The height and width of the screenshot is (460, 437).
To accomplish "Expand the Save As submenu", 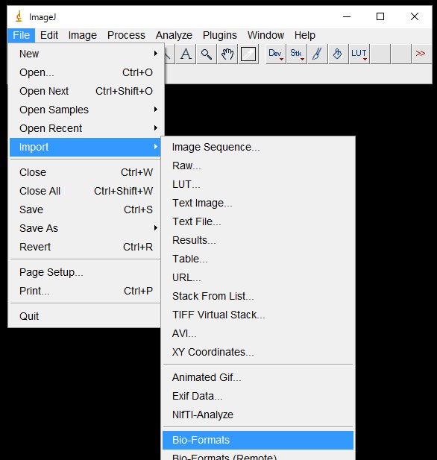I will pos(85,228).
